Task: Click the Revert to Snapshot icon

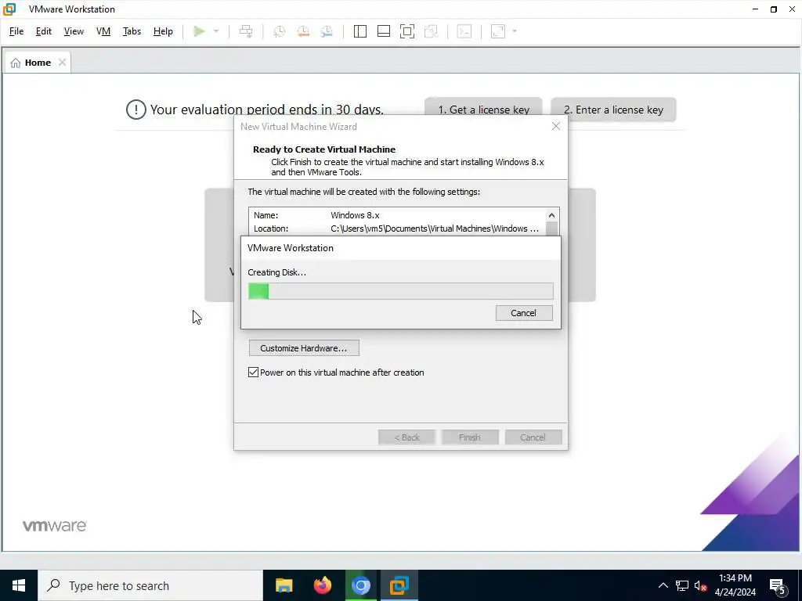Action: (303, 31)
